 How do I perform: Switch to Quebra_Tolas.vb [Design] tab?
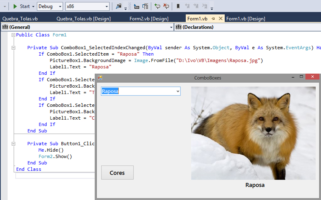83,19
